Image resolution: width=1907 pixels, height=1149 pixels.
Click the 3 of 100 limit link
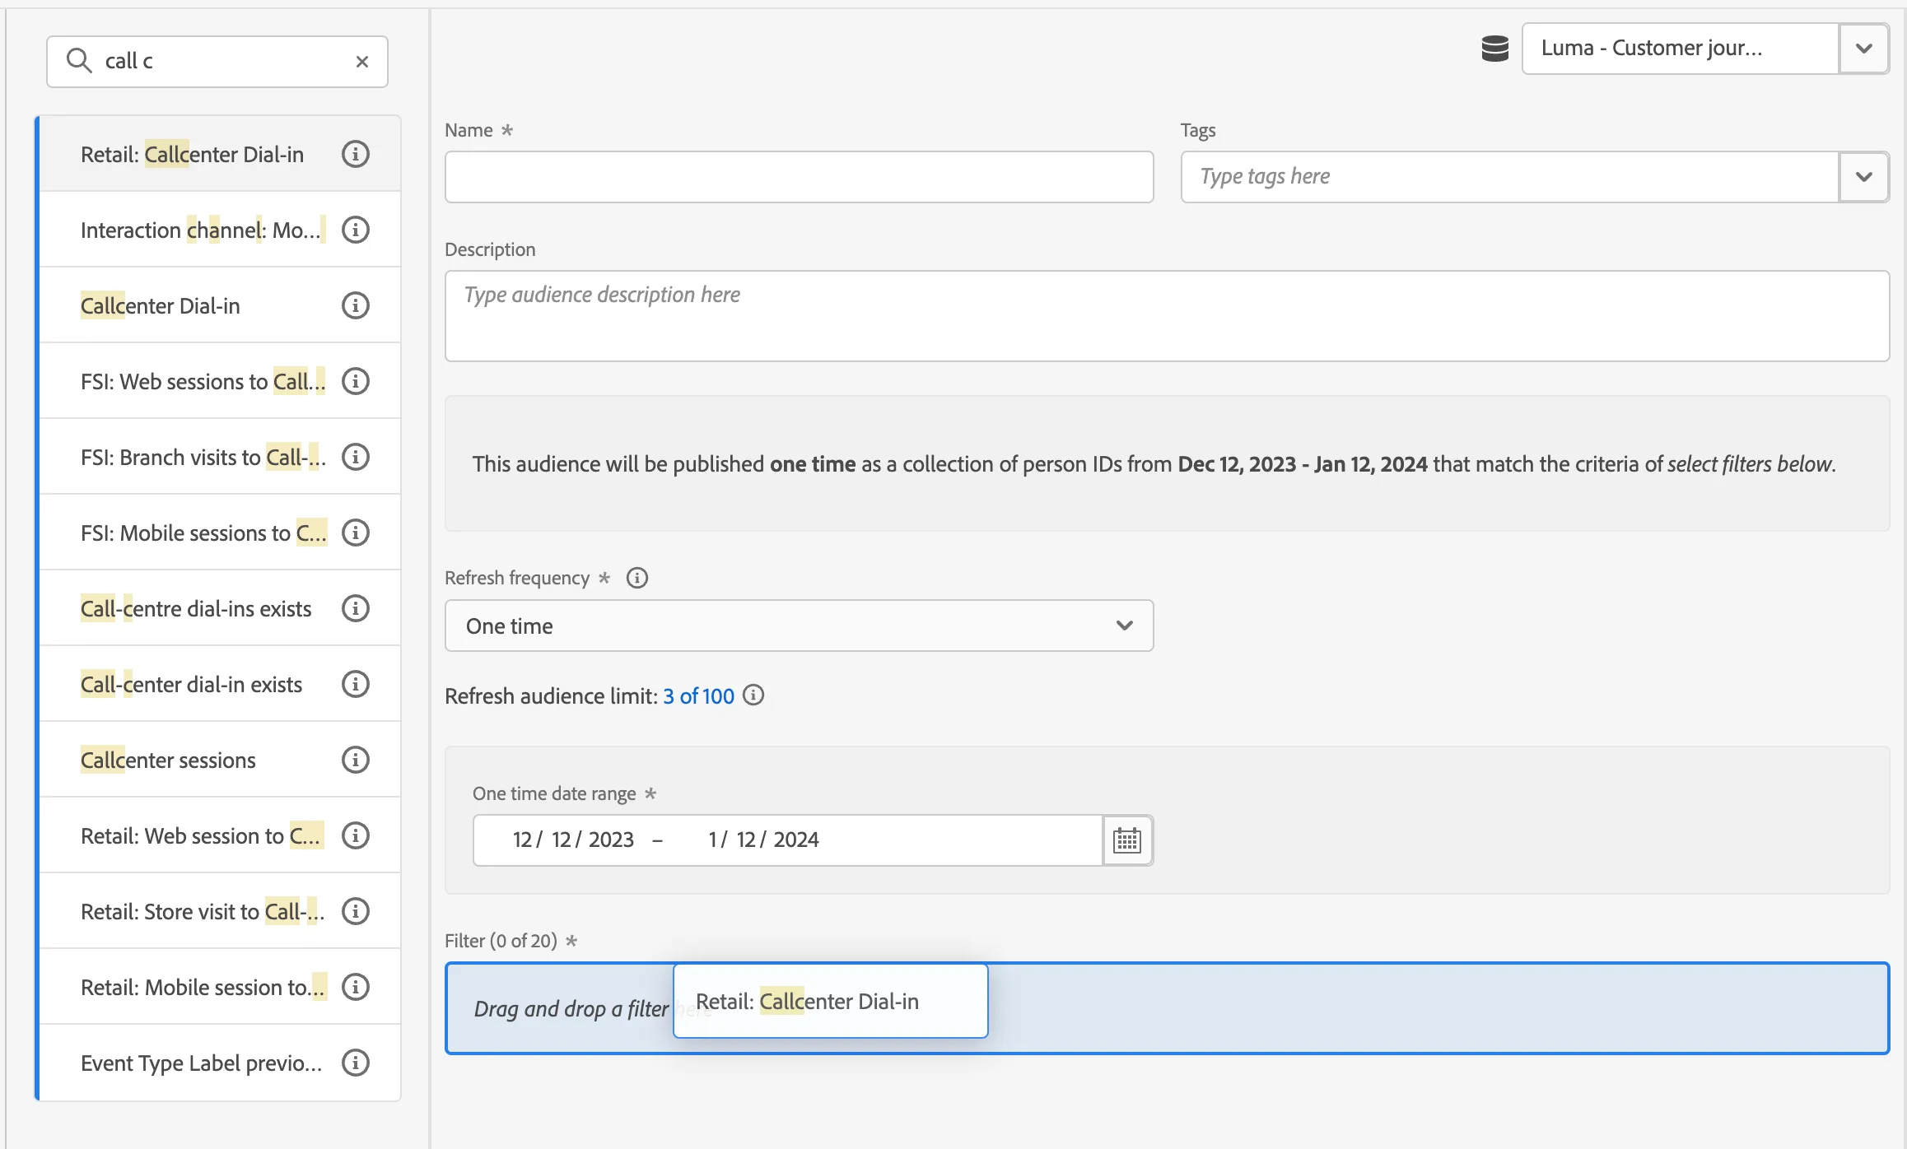point(698,696)
